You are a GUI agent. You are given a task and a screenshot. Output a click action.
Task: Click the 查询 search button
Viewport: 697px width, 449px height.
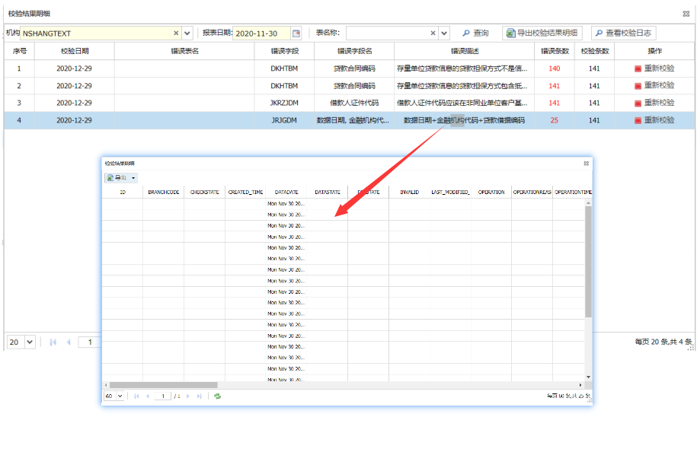point(475,33)
